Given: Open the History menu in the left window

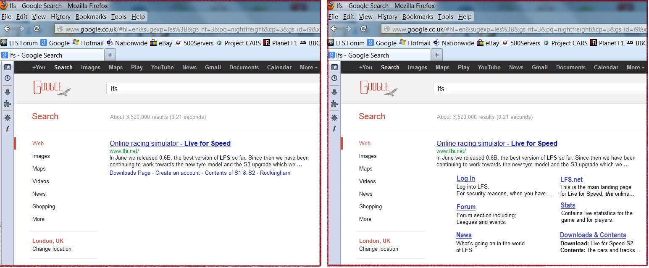Looking at the screenshot, I should [61, 17].
